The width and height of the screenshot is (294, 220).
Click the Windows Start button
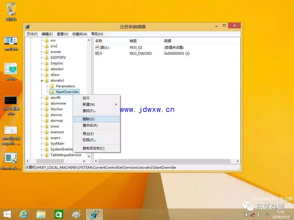coord(7,214)
